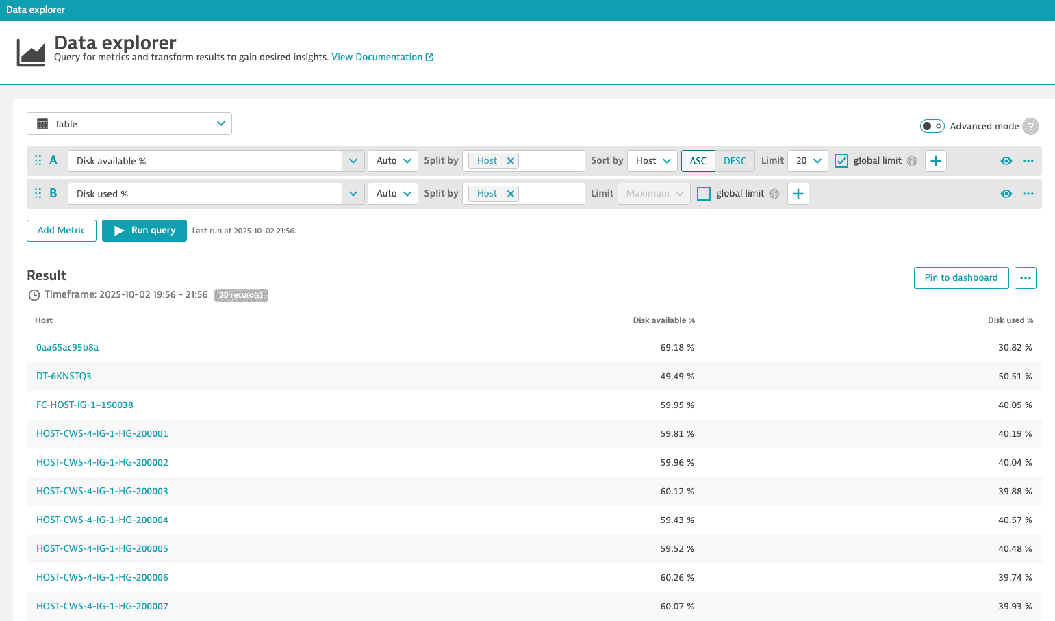Screen dimensions: 1055x621
Task: Click the table icon in visualization selector
Action: [42, 124]
